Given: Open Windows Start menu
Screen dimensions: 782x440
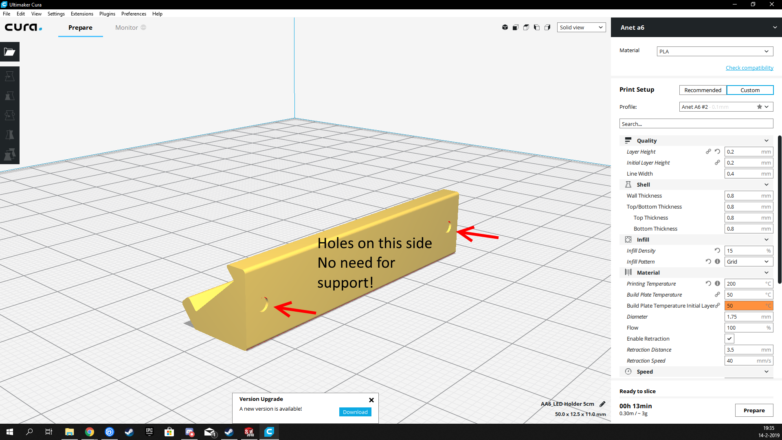Looking at the screenshot, I should (x=10, y=432).
